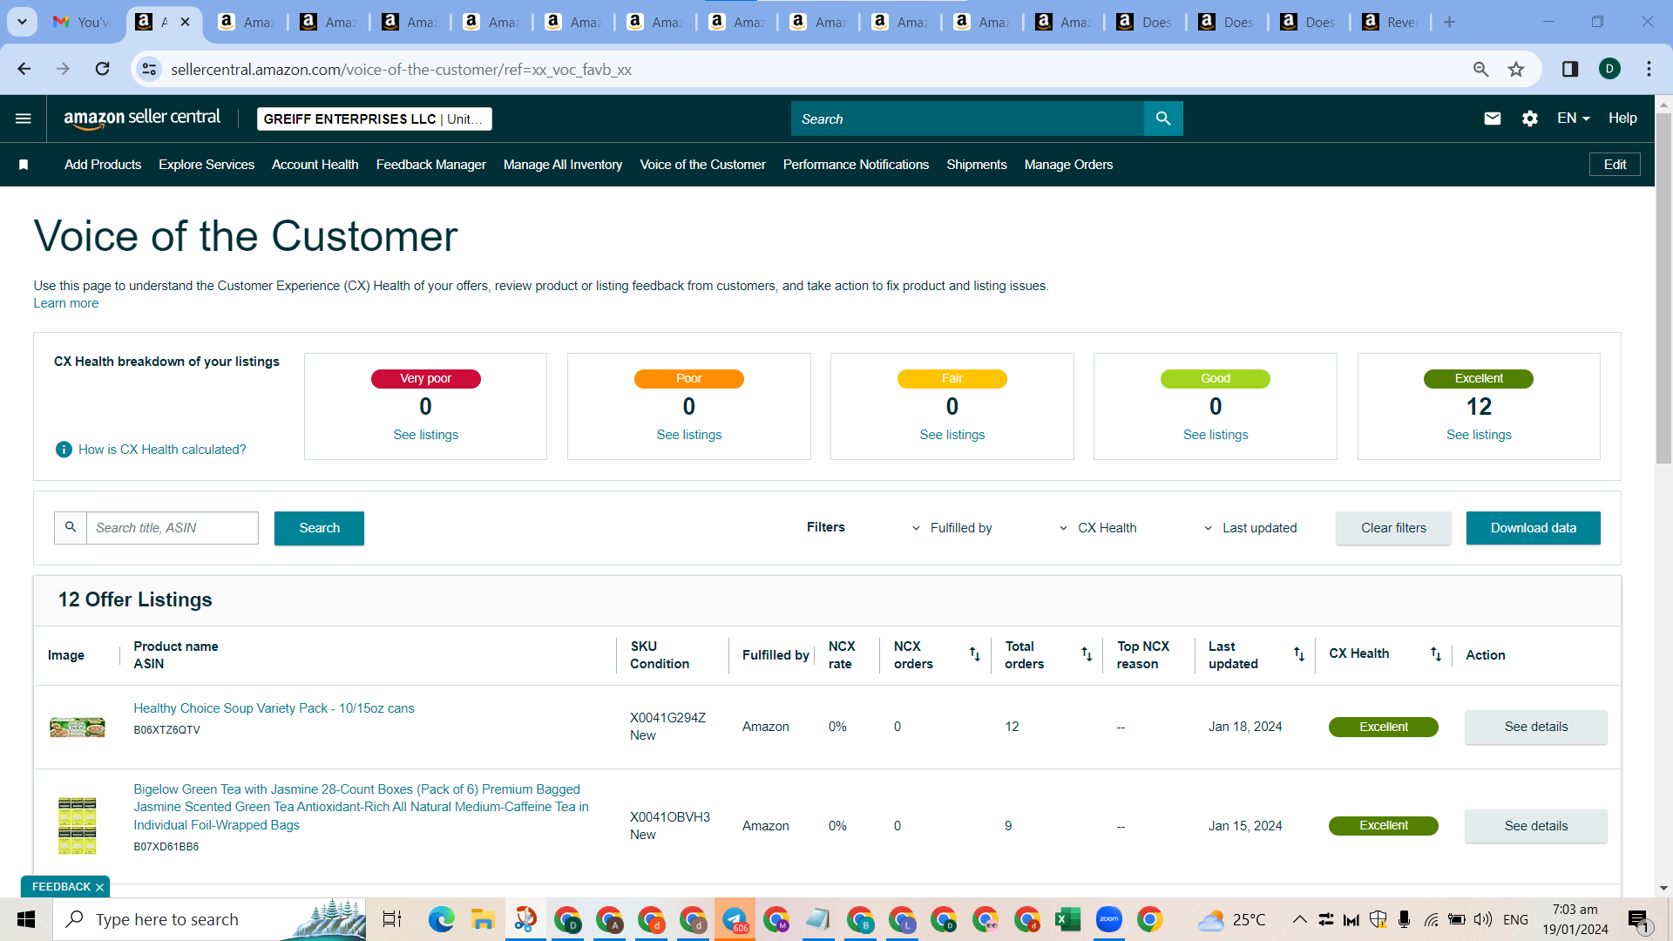Go to Manage Orders
1673x941 pixels.
1069,165
